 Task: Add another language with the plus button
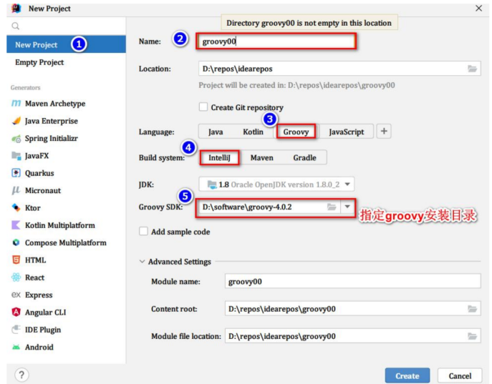384,131
